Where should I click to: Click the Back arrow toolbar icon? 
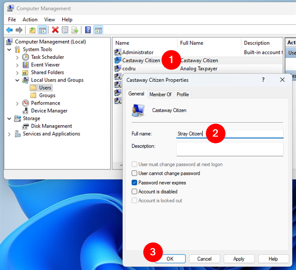click(10, 30)
